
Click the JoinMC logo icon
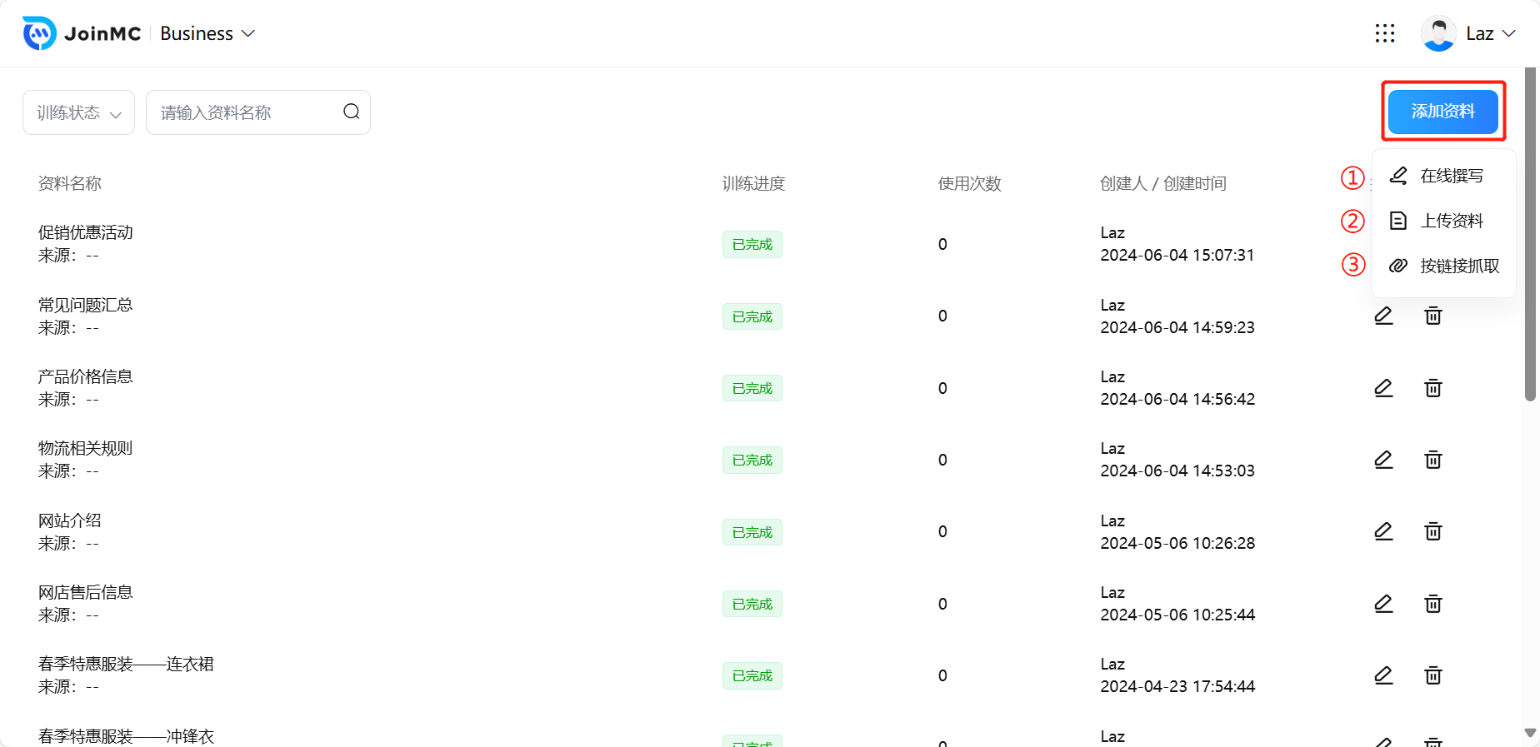point(39,33)
